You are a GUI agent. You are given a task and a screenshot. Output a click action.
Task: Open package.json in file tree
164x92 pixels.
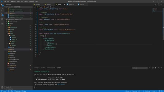(13, 66)
